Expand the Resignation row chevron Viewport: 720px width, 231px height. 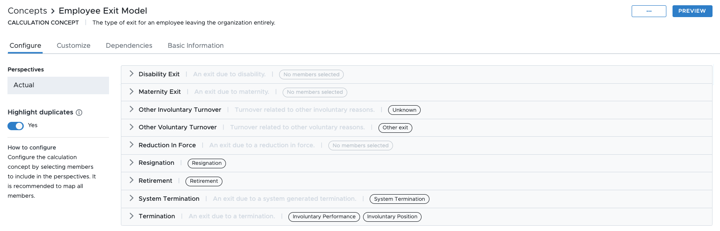click(131, 163)
